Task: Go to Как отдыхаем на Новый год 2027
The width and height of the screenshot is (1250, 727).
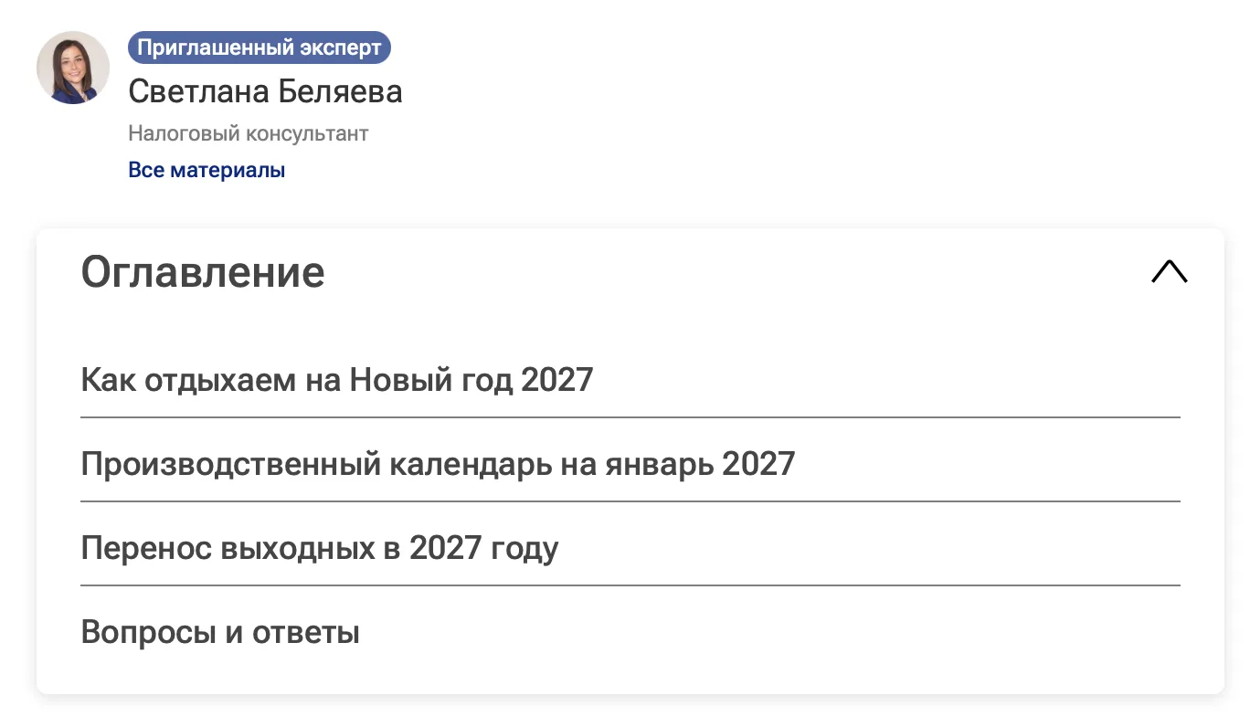Action: coord(337,380)
